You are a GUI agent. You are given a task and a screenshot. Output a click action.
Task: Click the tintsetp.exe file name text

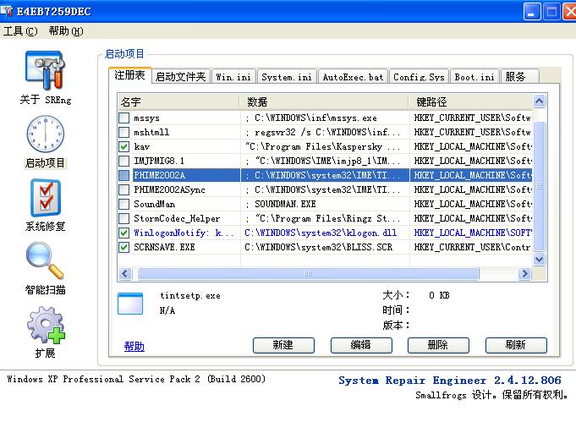[x=190, y=296]
